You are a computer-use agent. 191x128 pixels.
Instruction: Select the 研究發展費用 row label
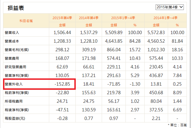pos(15,67)
